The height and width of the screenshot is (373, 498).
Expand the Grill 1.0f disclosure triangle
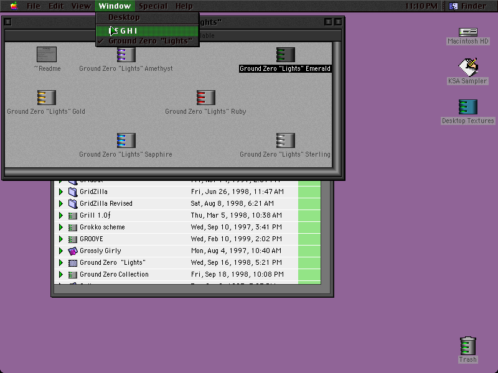[60, 215]
